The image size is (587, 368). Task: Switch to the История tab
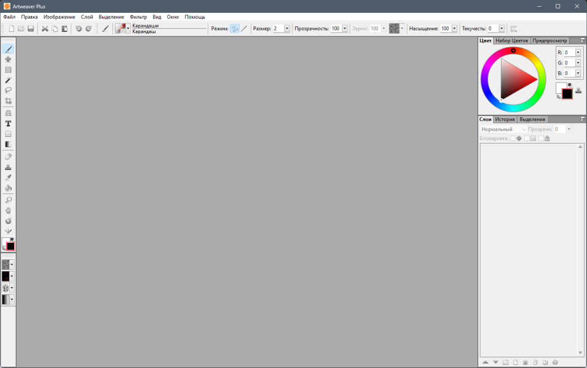pos(505,119)
